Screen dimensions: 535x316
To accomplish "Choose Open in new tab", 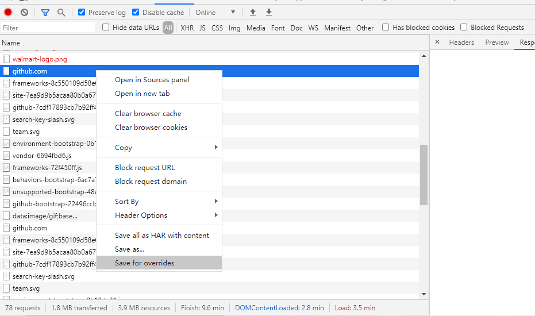I will [x=159, y=94].
